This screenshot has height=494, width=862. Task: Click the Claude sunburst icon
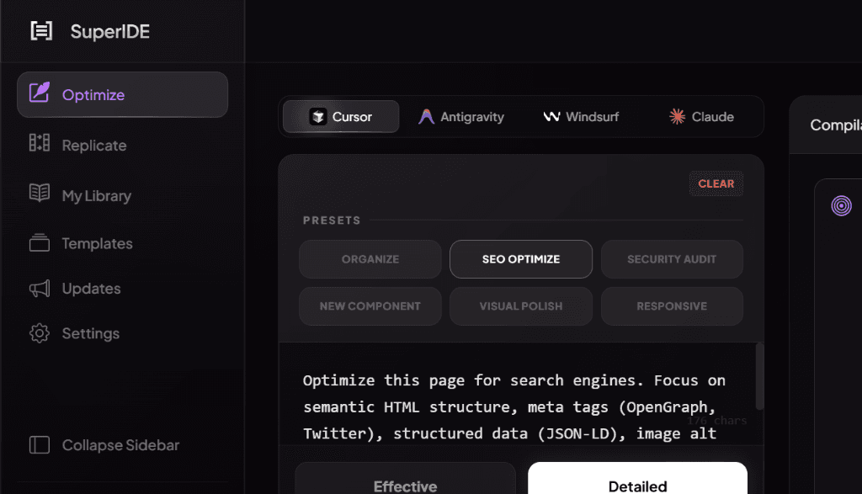(676, 117)
